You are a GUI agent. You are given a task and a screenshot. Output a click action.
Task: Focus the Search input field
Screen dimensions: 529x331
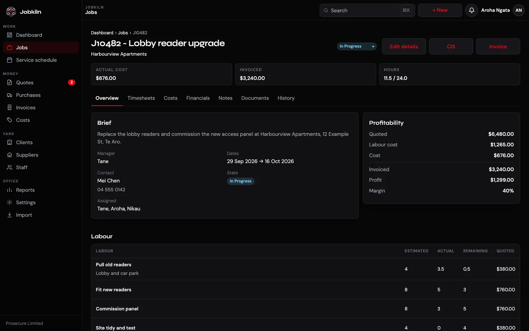click(367, 10)
